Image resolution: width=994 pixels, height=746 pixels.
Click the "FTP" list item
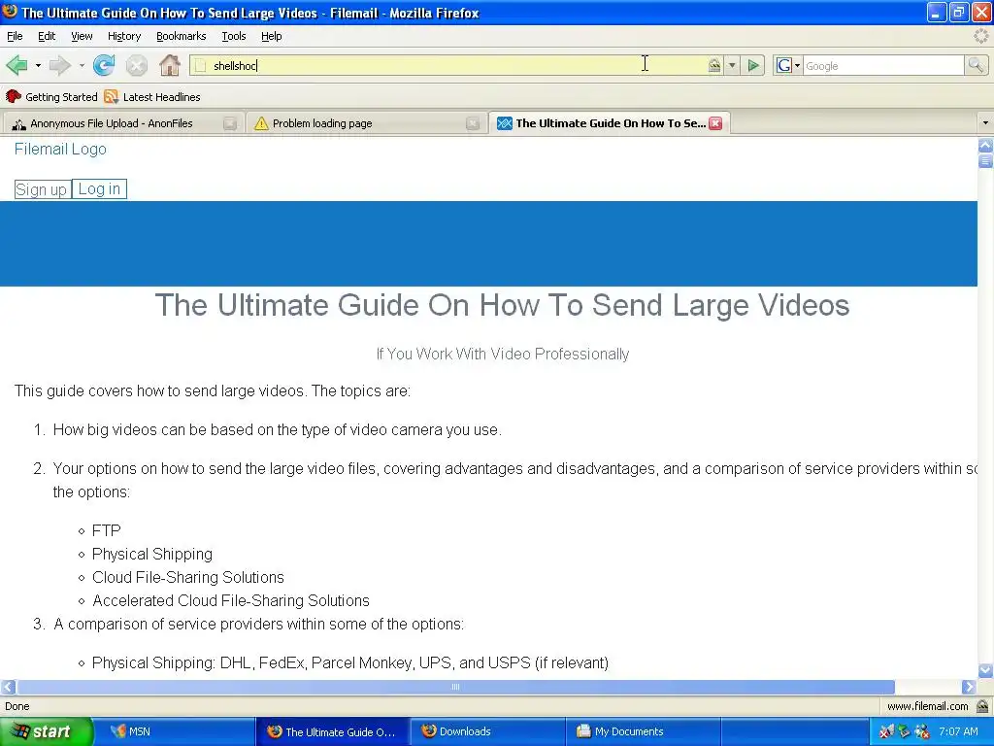coord(107,530)
